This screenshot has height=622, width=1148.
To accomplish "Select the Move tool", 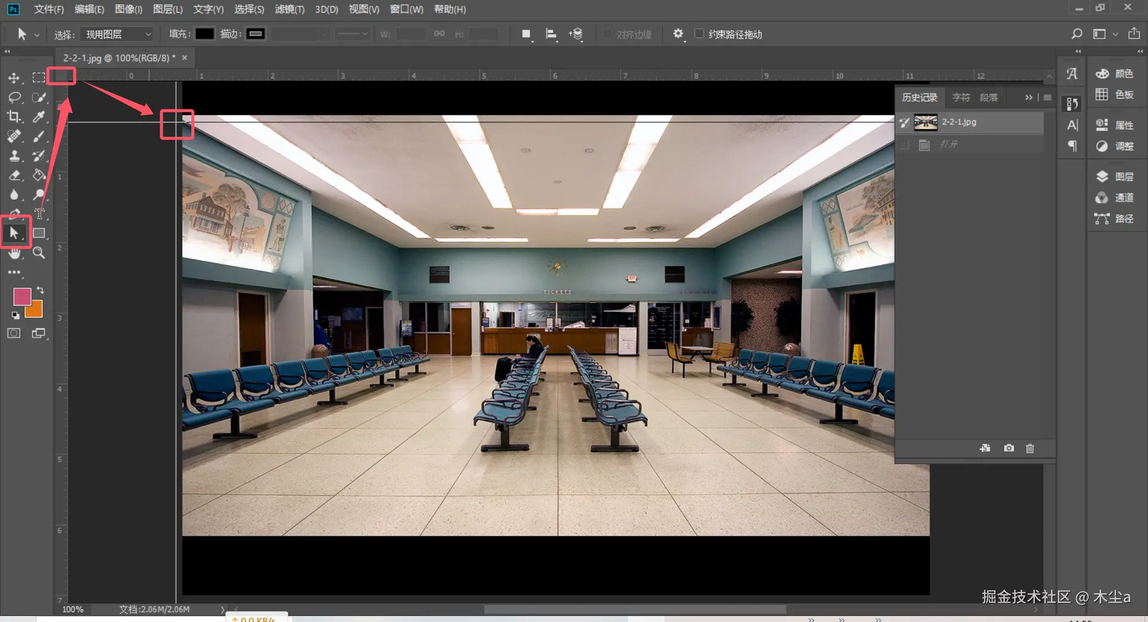I will [14, 78].
